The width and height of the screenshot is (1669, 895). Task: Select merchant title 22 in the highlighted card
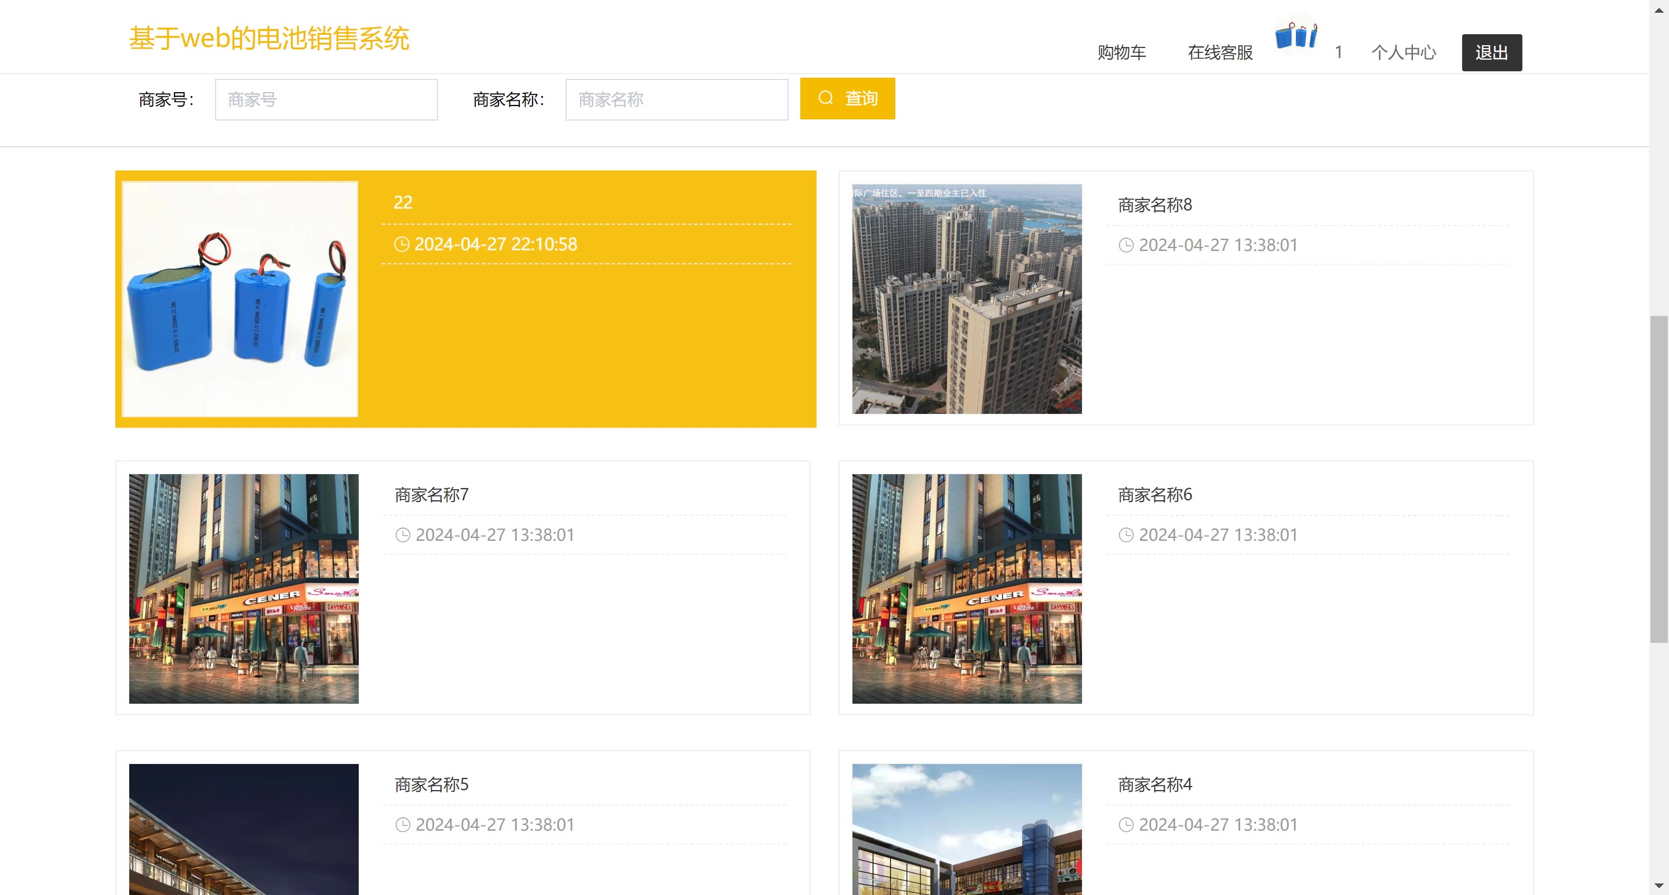click(403, 202)
